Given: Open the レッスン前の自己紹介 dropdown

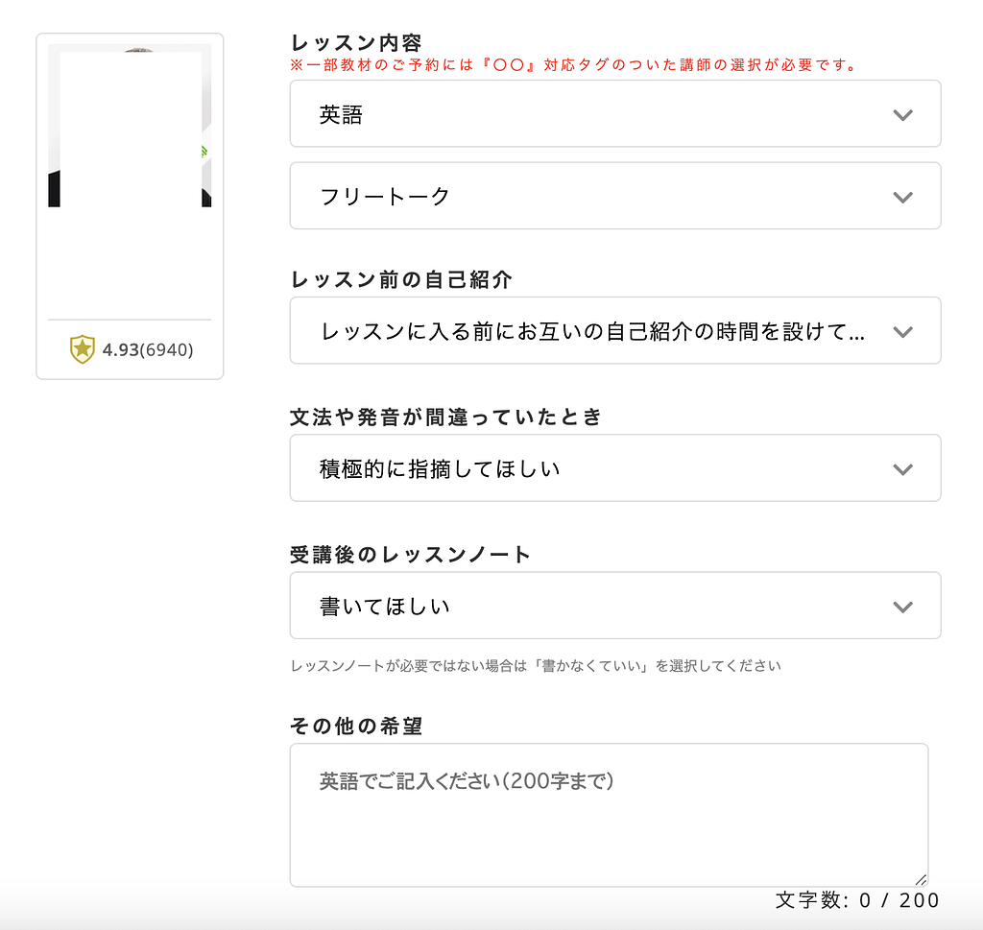Looking at the screenshot, I should (x=614, y=331).
